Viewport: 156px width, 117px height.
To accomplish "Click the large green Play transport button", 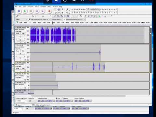I will point(25,11).
